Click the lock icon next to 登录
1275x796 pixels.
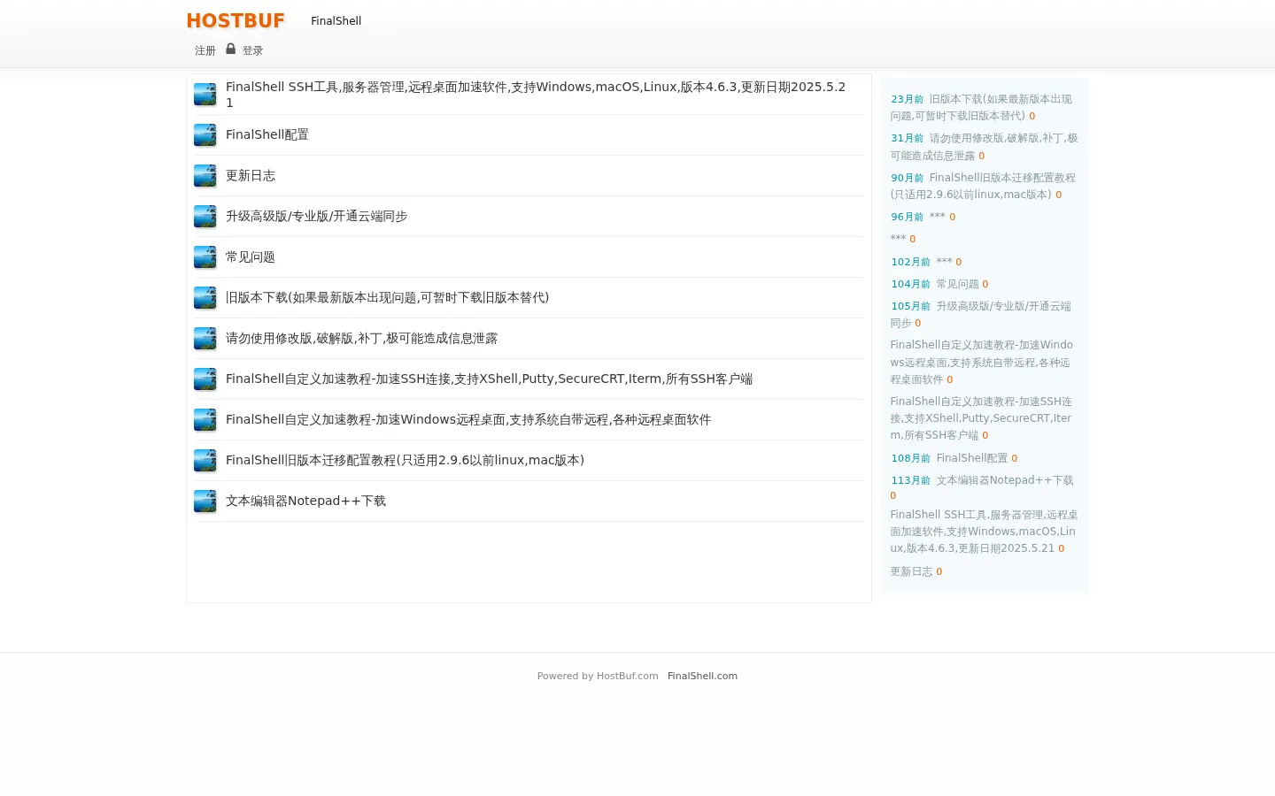pyautogui.click(x=230, y=50)
